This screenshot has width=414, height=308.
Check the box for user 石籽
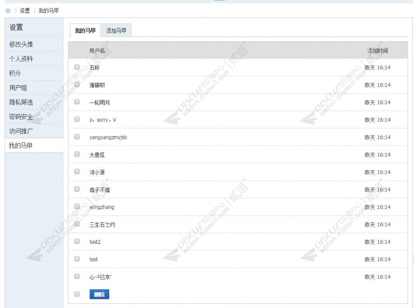click(77, 67)
